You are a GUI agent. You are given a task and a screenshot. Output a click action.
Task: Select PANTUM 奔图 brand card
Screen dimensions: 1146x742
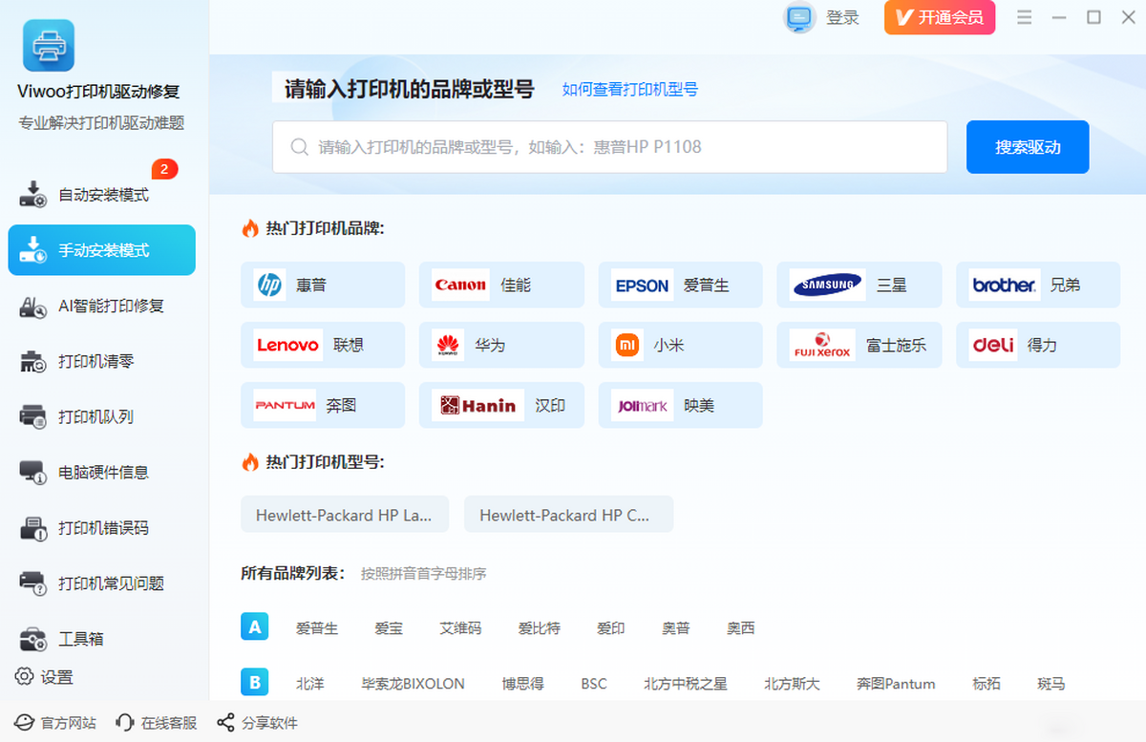(x=323, y=405)
